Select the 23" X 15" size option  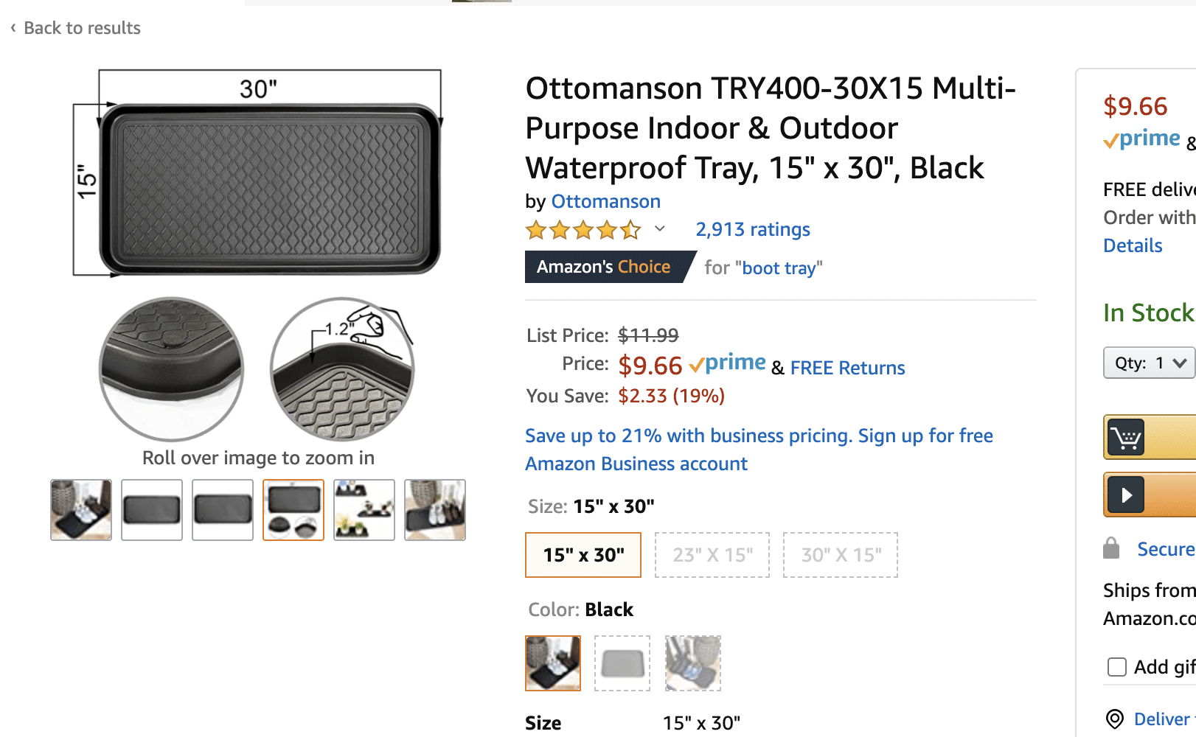pos(712,555)
